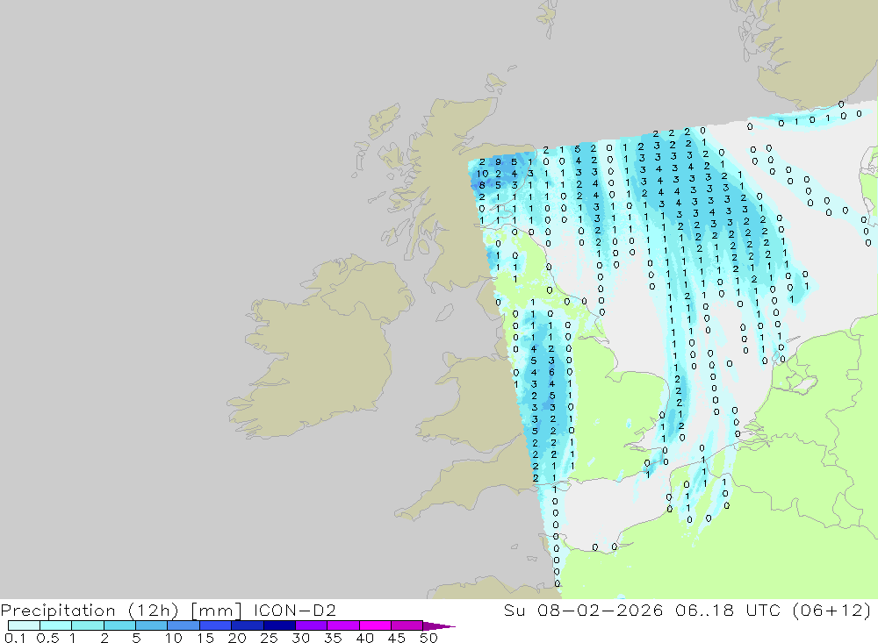This screenshot has width=878, height=643.
Task: Click the 'ICON-D2' model name
Action: pos(294,610)
